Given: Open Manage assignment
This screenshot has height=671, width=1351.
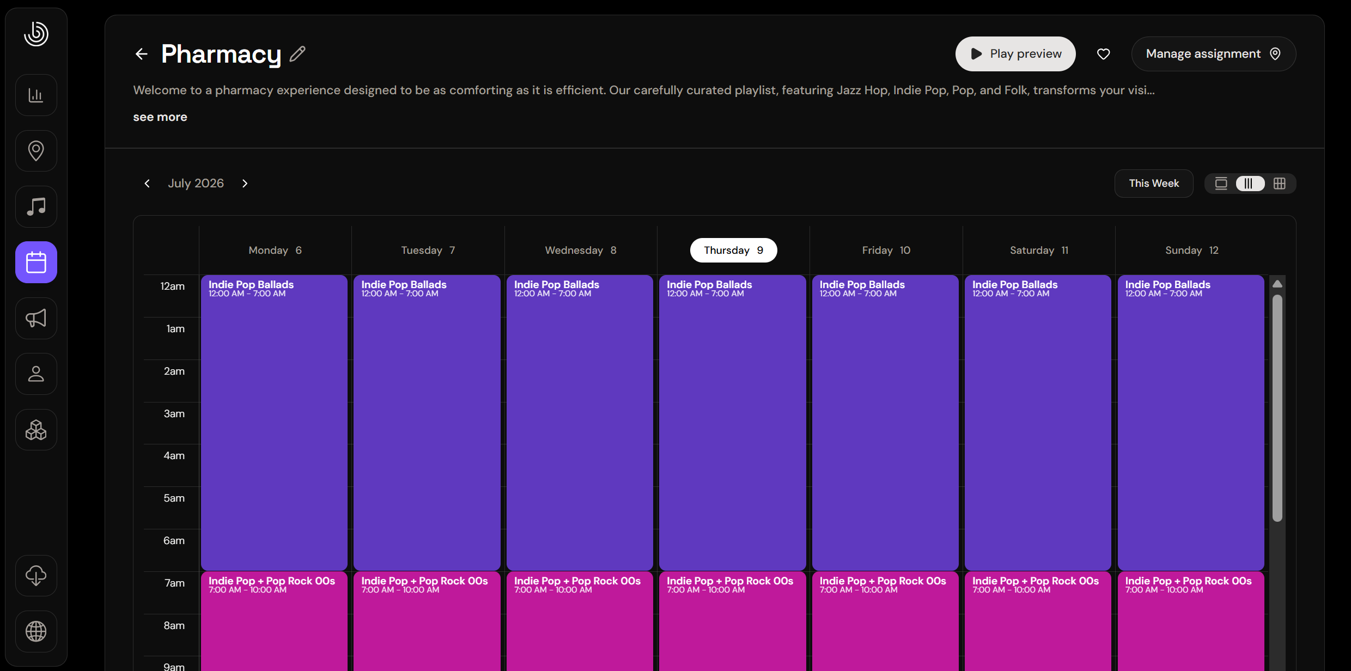Looking at the screenshot, I should 1213,54.
